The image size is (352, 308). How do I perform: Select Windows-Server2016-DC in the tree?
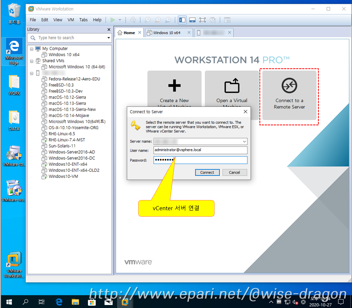pyautogui.click(x=72, y=158)
